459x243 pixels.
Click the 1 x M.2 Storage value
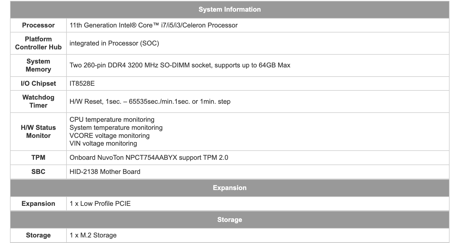93,235
